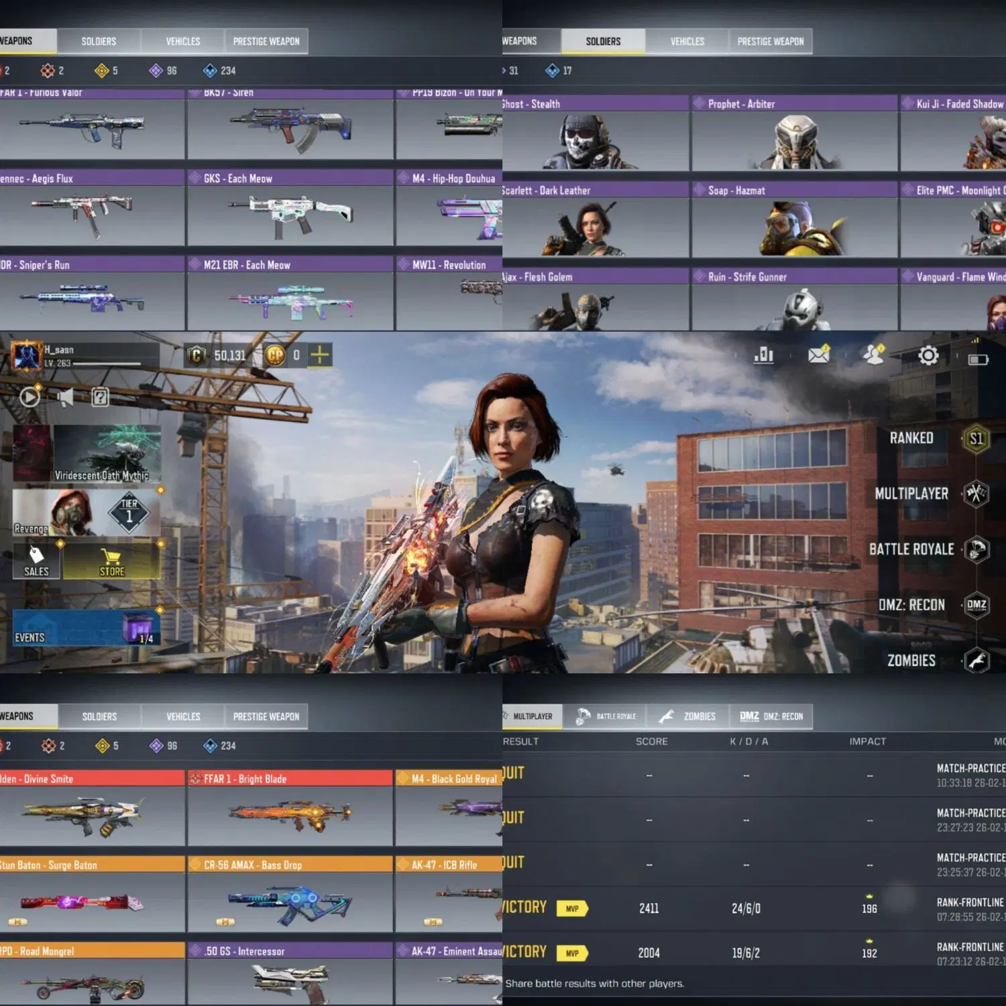Select the .50 GS - Intercessor weapon card
Image resolution: width=1006 pixels, height=1006 pixels.
(290, 974)
